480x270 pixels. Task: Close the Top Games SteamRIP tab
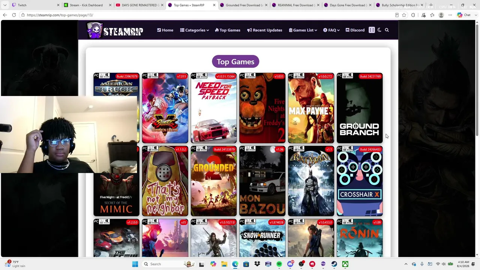214,5
